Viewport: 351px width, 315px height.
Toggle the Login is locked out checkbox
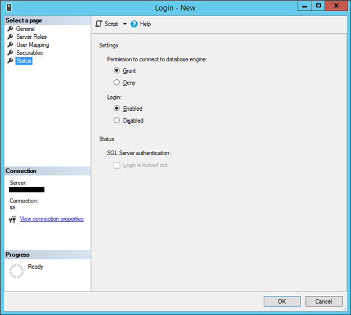pos(117,165)
